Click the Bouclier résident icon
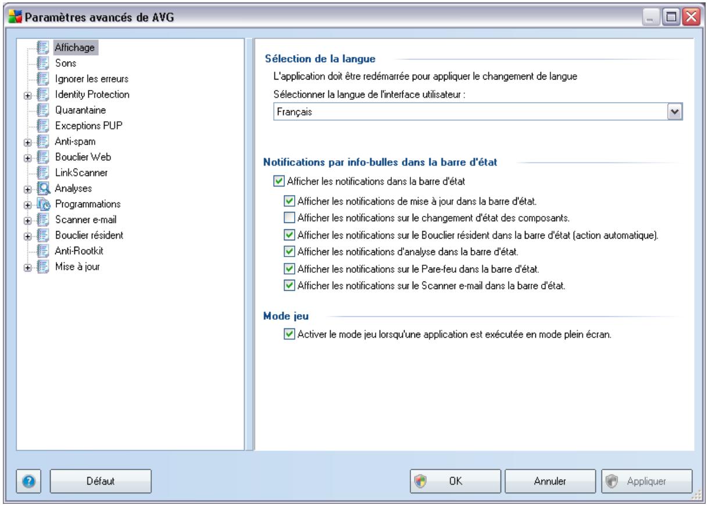 [x=42, y=235]
